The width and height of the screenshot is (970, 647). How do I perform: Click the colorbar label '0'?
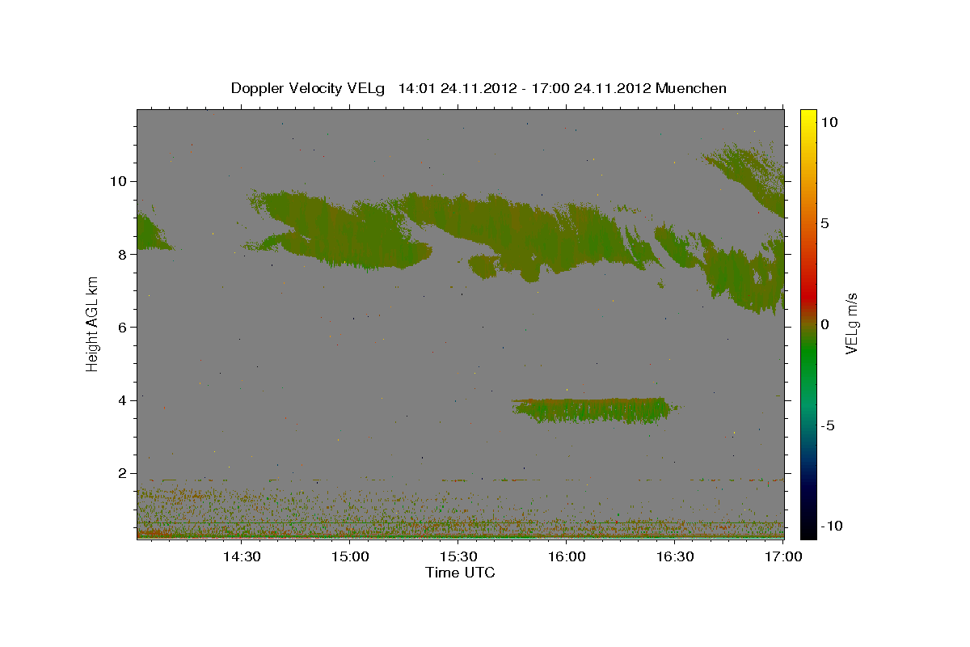tap(824, 324)
